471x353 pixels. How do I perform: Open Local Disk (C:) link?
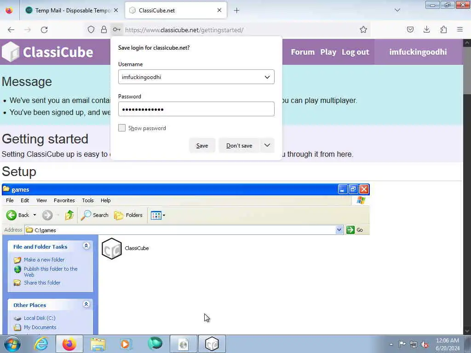click(40, 318)
